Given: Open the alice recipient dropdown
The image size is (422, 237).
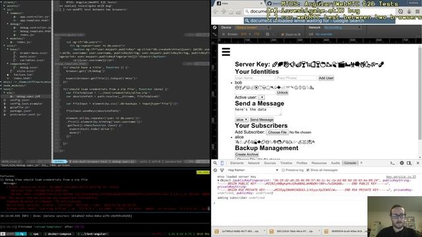Looking at the screenshot, I should [241, 120].
